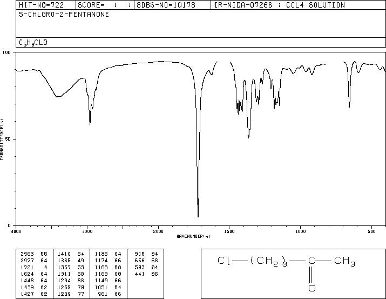This screenshot has height=299, width=386.
Task: Click the 656 peak table entry
Action: click(146, 261)
